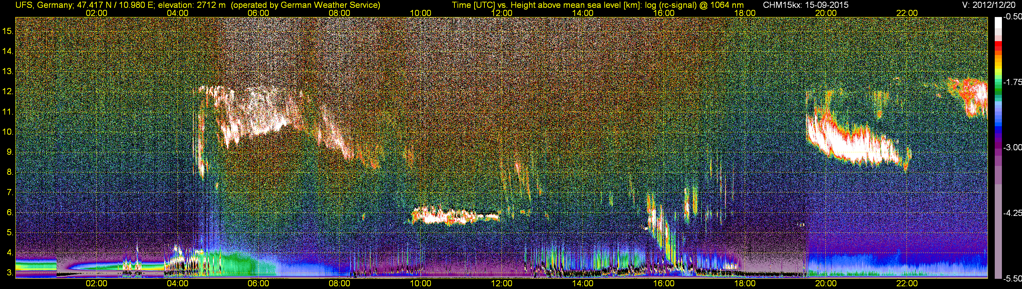Click the '4.' km height axis label
Screen dimensions: 1022x289
[10, 253]
